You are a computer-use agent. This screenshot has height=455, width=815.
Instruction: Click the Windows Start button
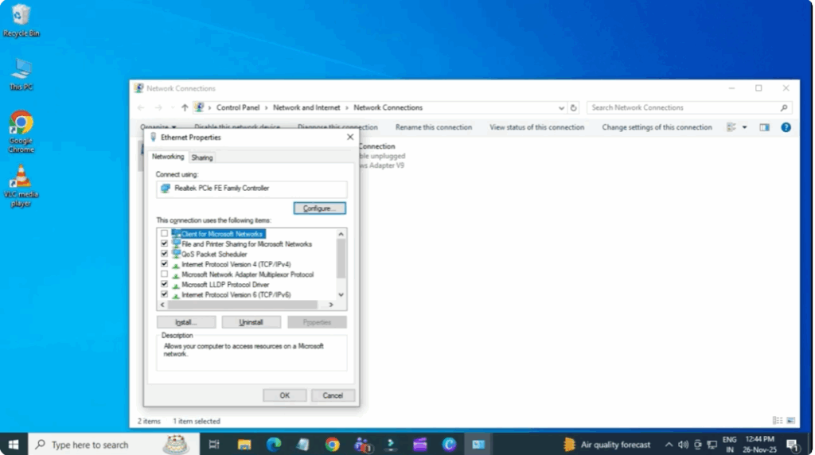click(x=14, y=445)
